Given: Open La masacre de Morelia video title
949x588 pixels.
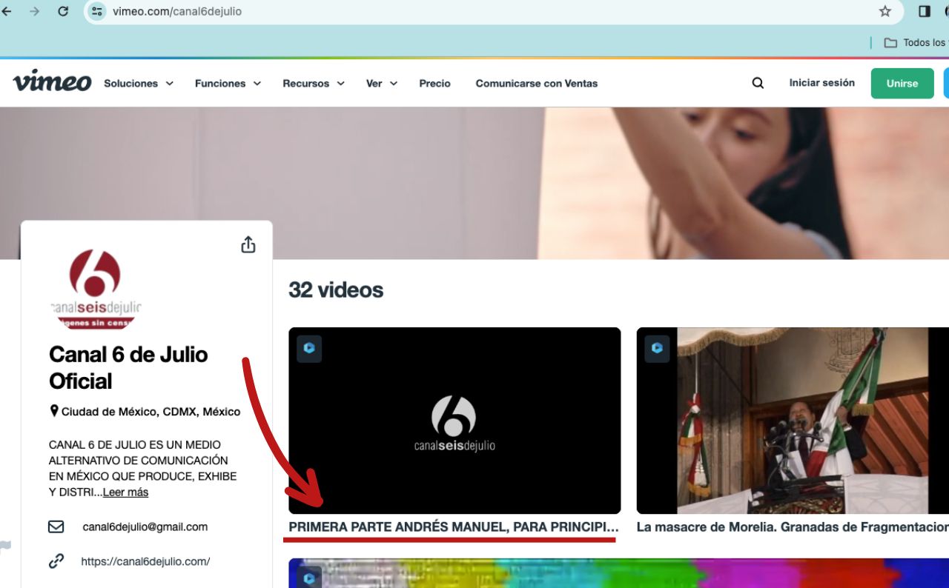Looking at the screenshot, I should point(793,527).
